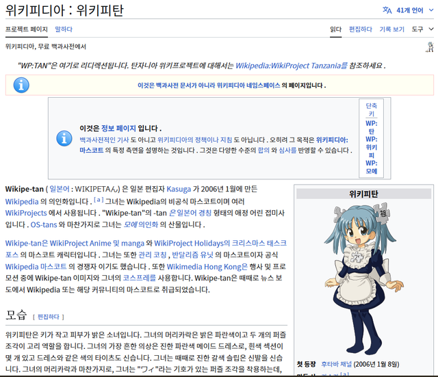Image resolution: width=438 pixels, height=377 pixels.
Task: Expand the 41개 언어 languages dropdown
Action: click(415, 10)
